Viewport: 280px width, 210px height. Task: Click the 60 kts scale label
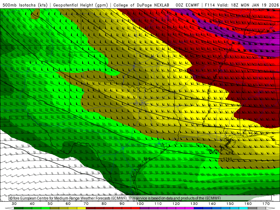click(x=68, y=204)
